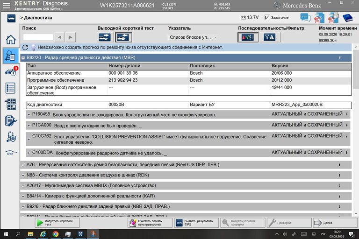Image resolution: width=359 pixels, height=239 pixels.
Task: Click the vehicle icon beside Диагностика breadcrumb
Action: pos(11,18)
